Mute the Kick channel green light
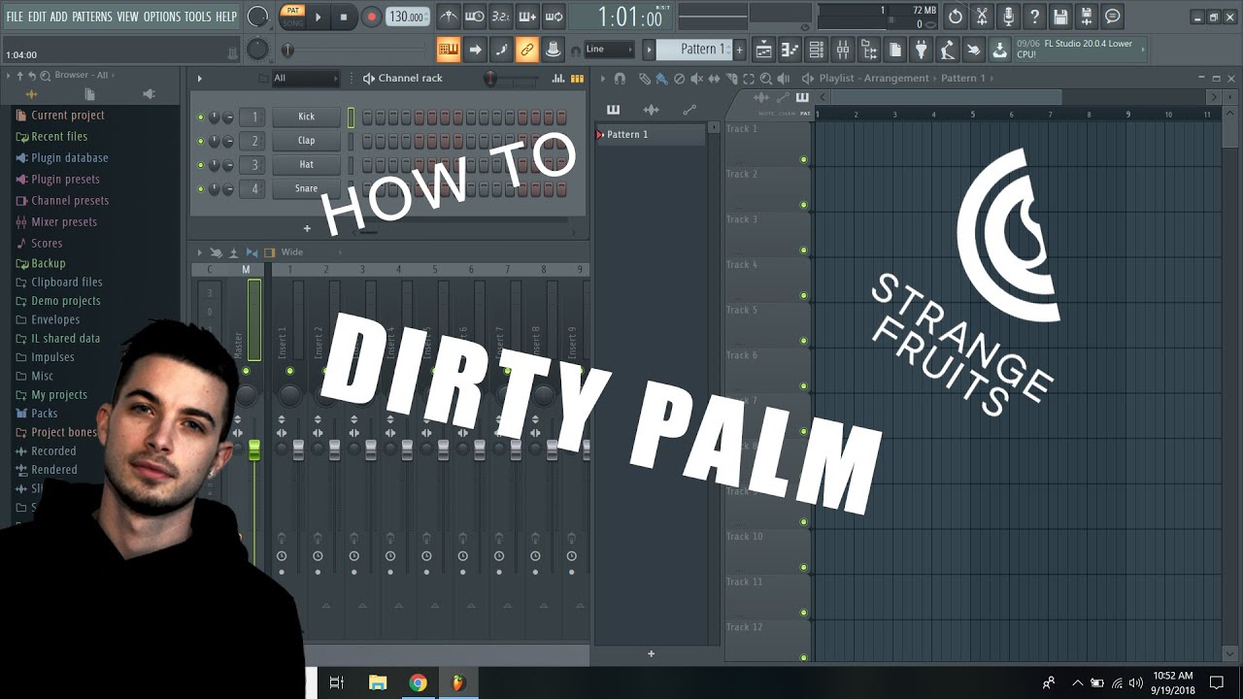Viewport: 1243px width, 699px height. pyautogui.click(x=201, y=117)
